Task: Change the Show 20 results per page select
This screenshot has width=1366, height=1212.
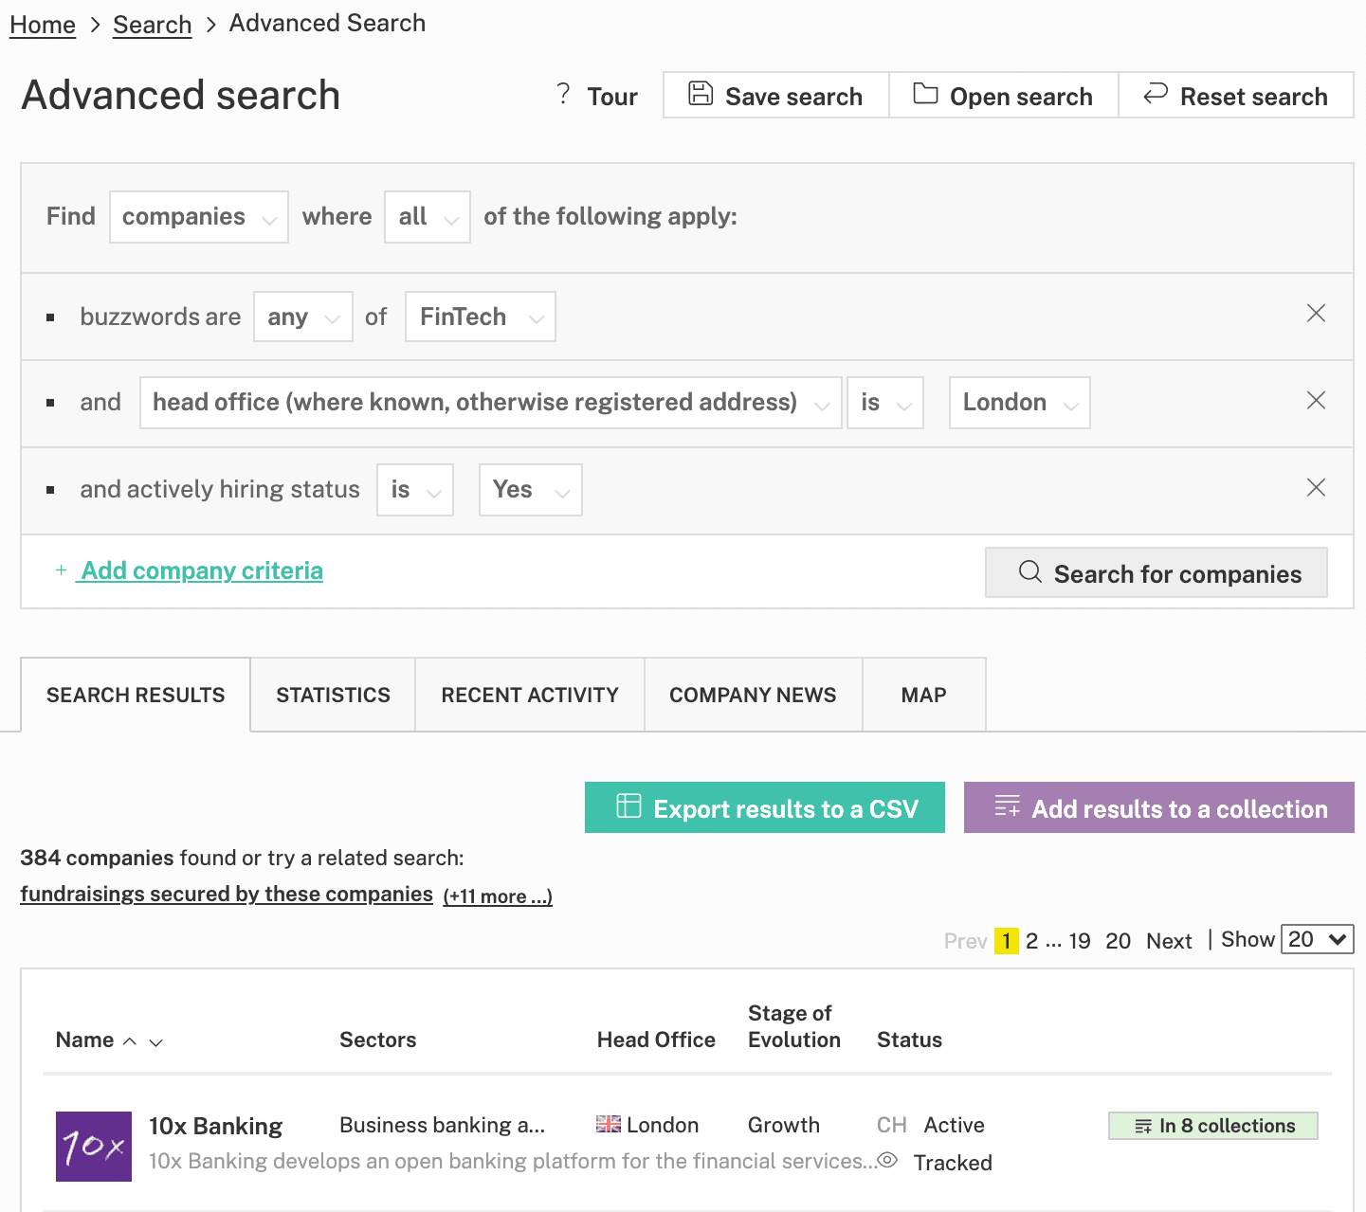Action: 1318,939
